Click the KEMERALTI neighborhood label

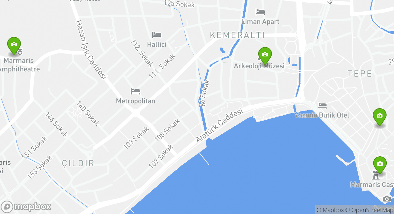(237, 35)
